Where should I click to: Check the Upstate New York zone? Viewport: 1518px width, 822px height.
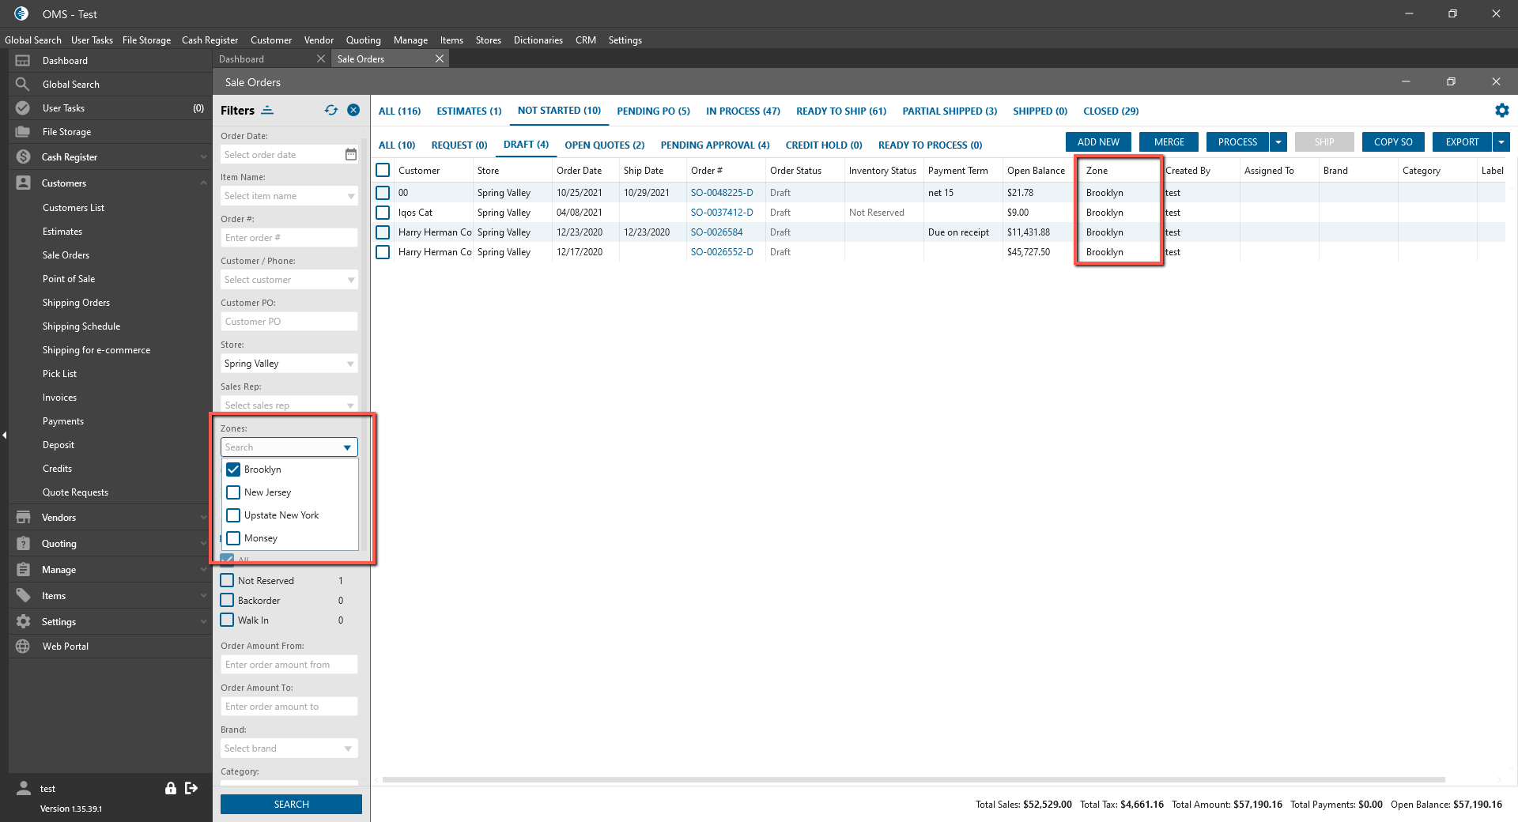pos(233,515)
